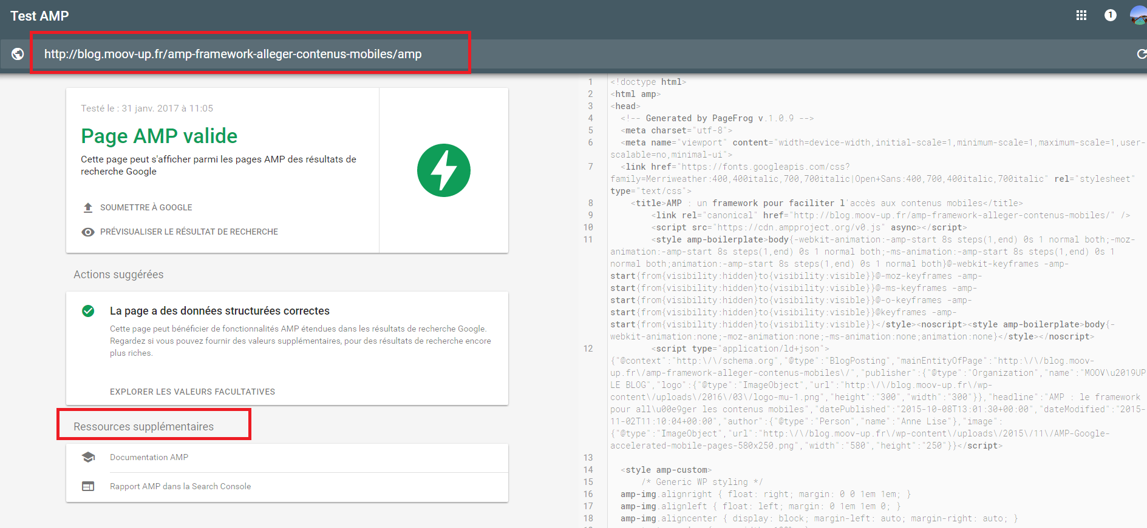1147x528 pixels.
Task: Click the upload icon beside Soumettre à Google
Action: (88, 207)
